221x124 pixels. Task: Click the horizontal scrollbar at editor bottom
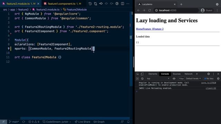75,118
